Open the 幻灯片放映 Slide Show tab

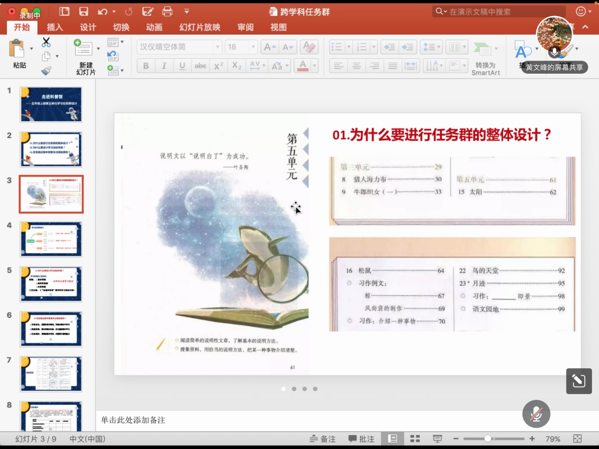(200, 27)
